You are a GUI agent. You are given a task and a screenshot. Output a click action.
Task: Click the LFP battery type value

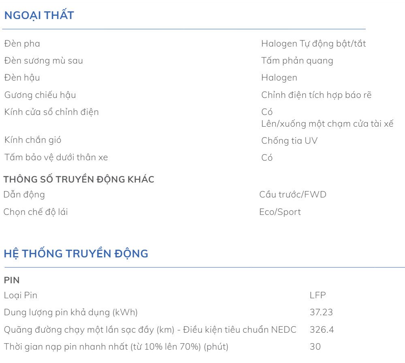318,295
